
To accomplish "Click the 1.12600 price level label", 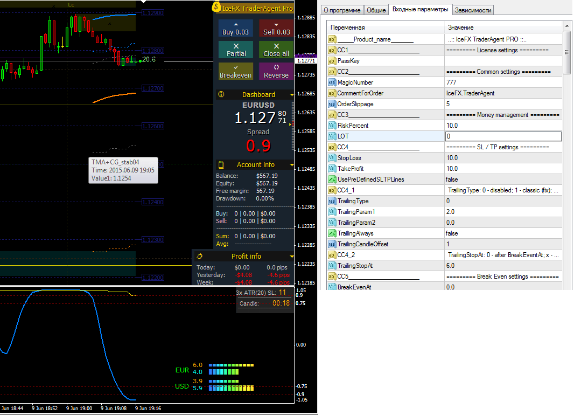I will [x=153, y=126].
